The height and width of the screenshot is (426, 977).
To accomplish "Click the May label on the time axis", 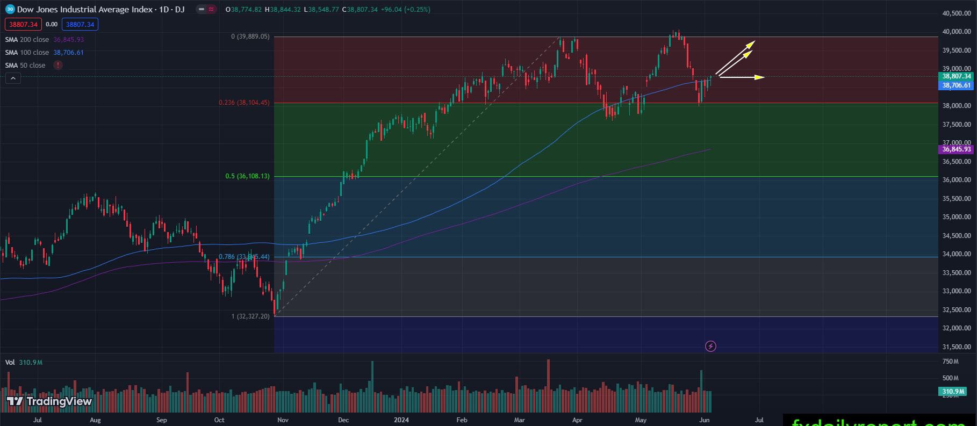I will (x=641, y=420).
